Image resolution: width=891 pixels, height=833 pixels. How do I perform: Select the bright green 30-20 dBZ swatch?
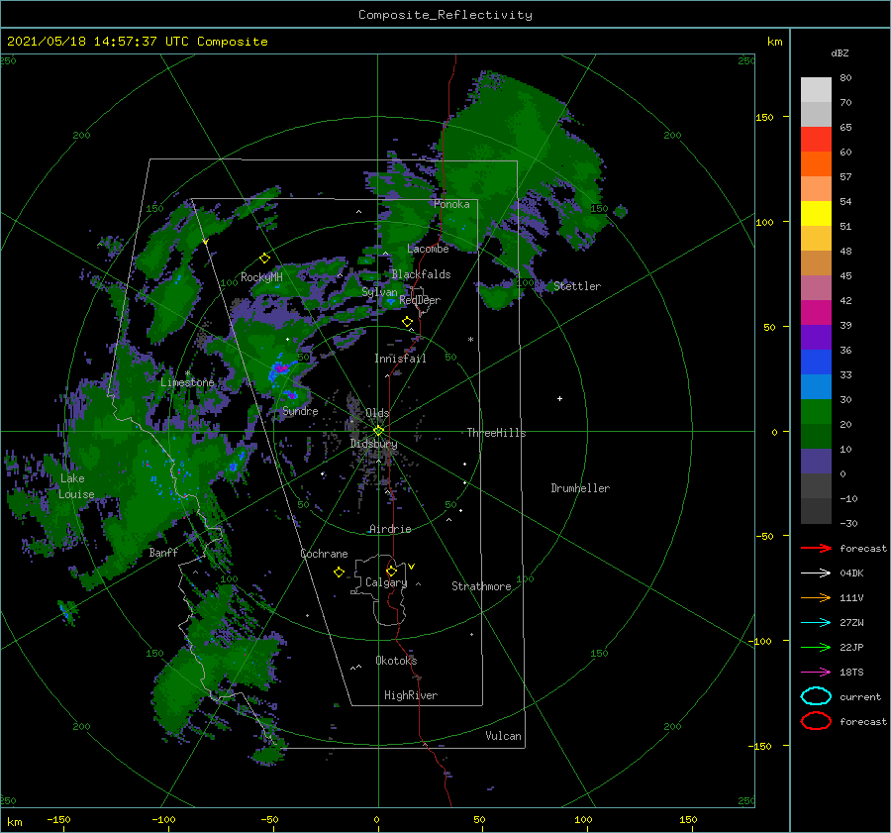[x=816, y=412]
